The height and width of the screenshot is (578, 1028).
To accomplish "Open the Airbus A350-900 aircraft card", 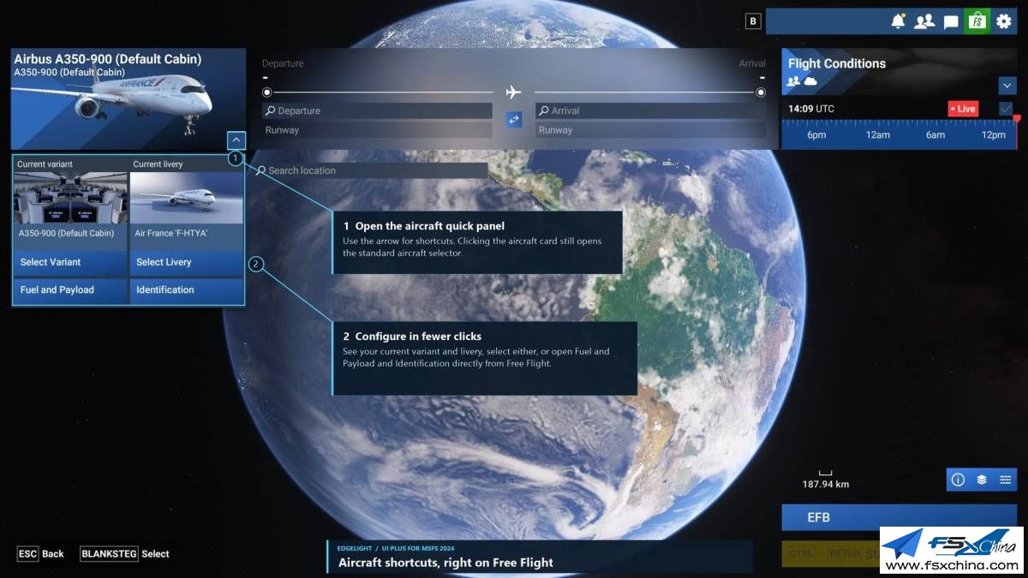I will [128, 98].
